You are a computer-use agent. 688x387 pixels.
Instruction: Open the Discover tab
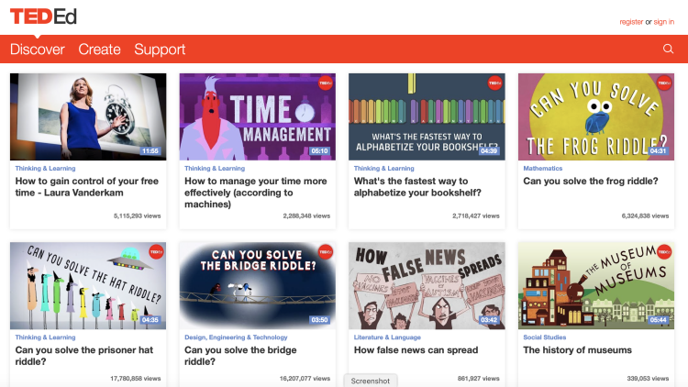(38, 50)
